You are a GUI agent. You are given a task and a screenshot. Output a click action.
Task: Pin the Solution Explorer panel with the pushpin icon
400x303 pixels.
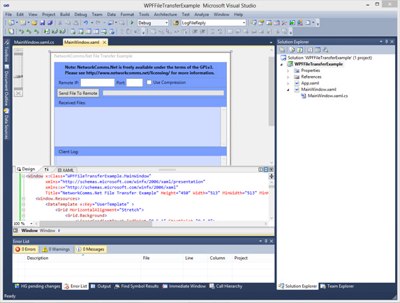387,42
